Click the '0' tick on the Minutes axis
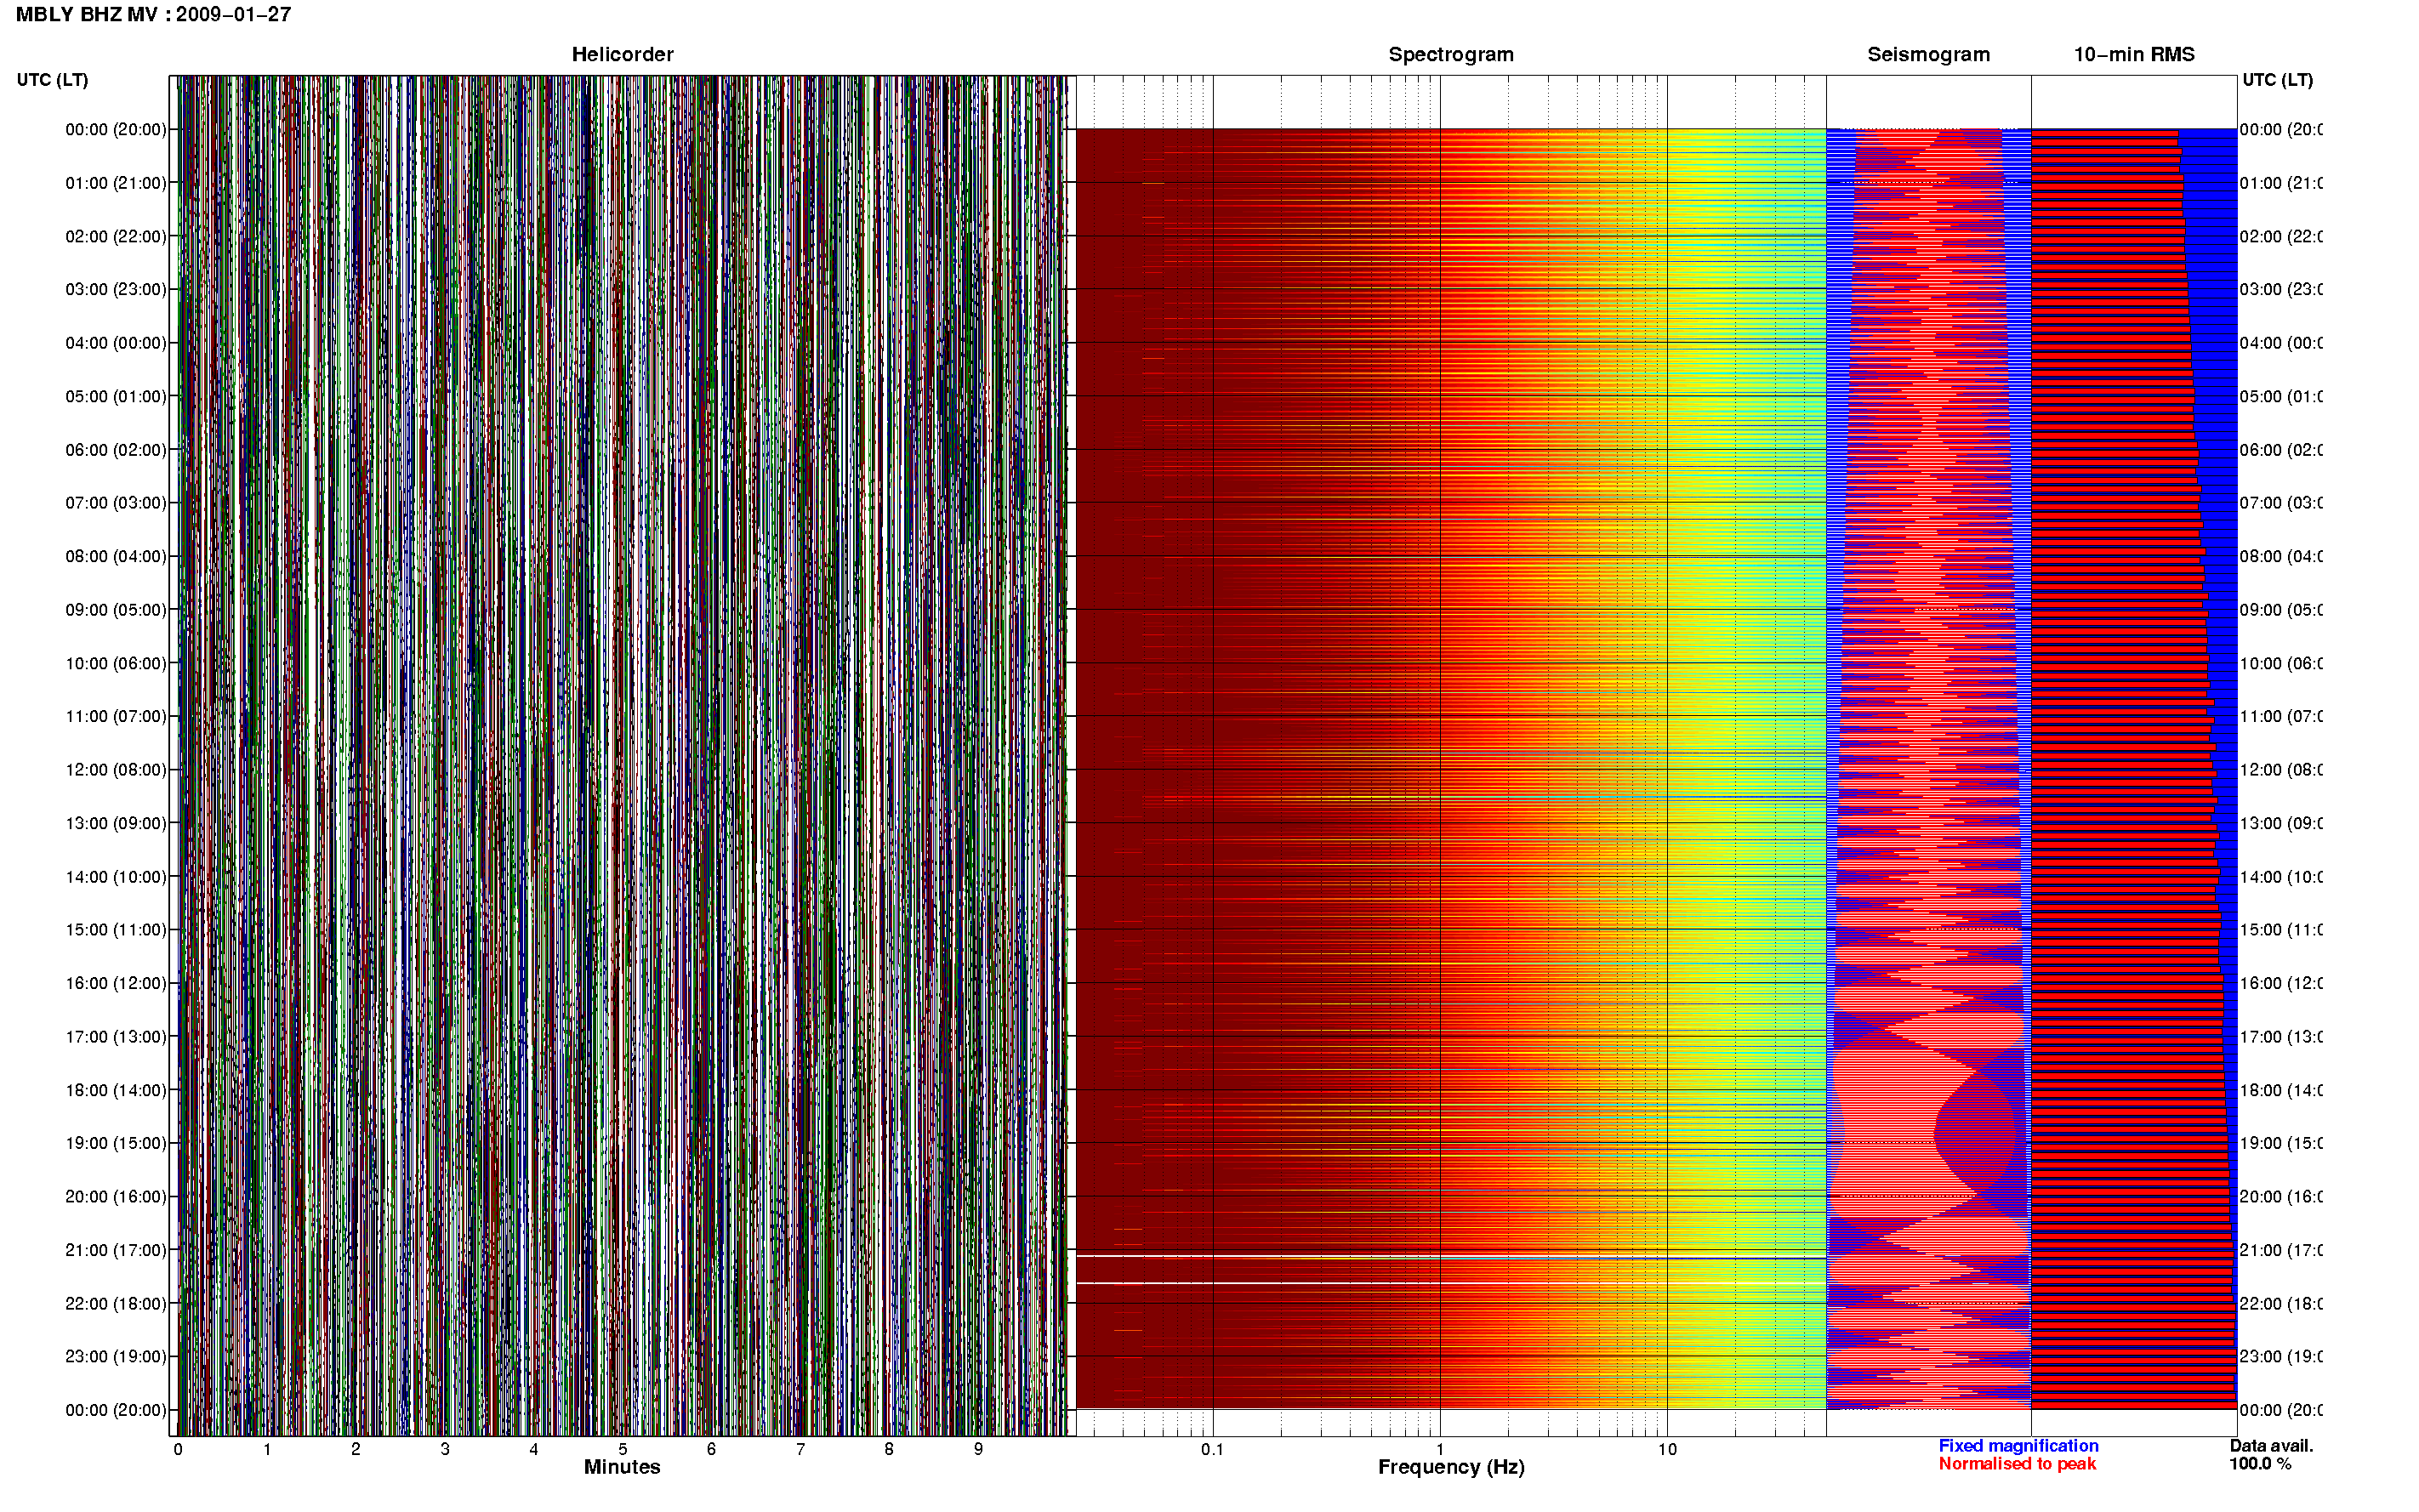The image size is (2419, 1512). coord(178,1450)
